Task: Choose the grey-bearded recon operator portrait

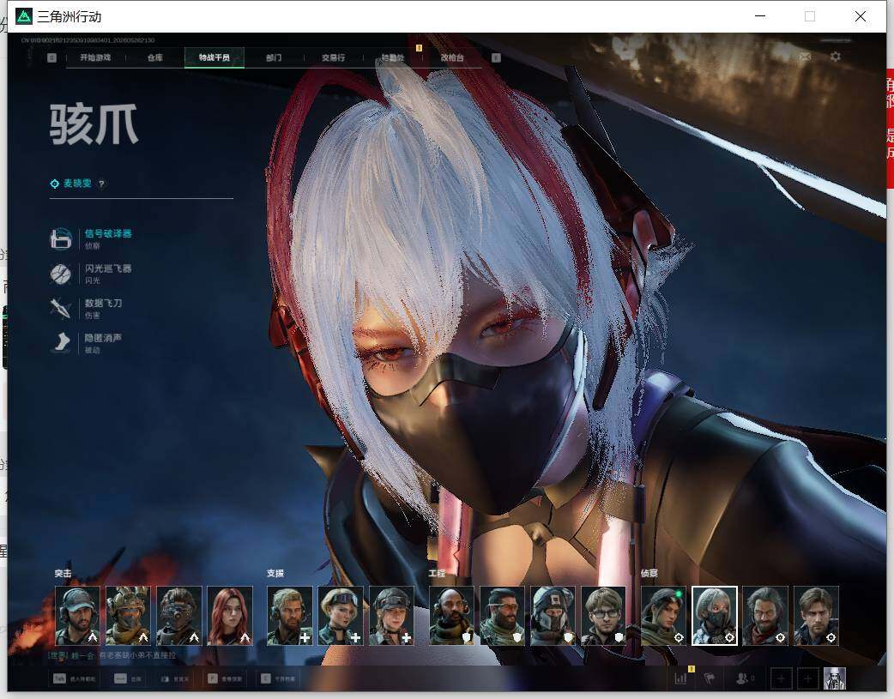Action: 765,616
